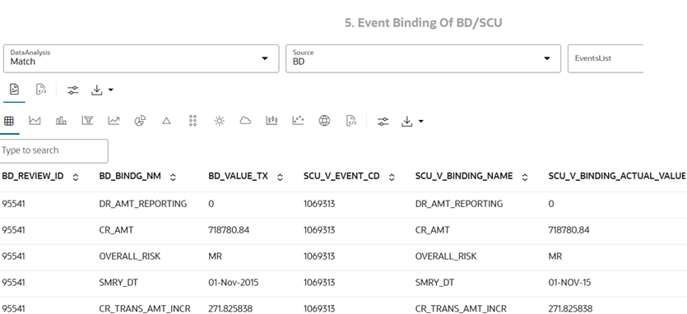Select event code 1069313 in DR_AMT_REPORTING row
The image size is (687, 314).
click(x=319, y=204)
